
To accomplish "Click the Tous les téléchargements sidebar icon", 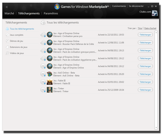I will pos(7,29).
